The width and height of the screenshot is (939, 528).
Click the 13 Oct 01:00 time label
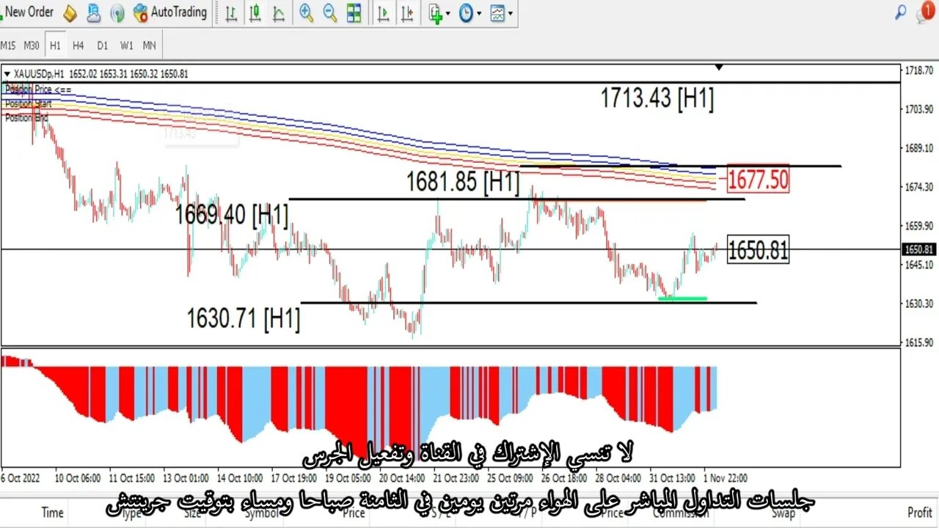(184, 478)
